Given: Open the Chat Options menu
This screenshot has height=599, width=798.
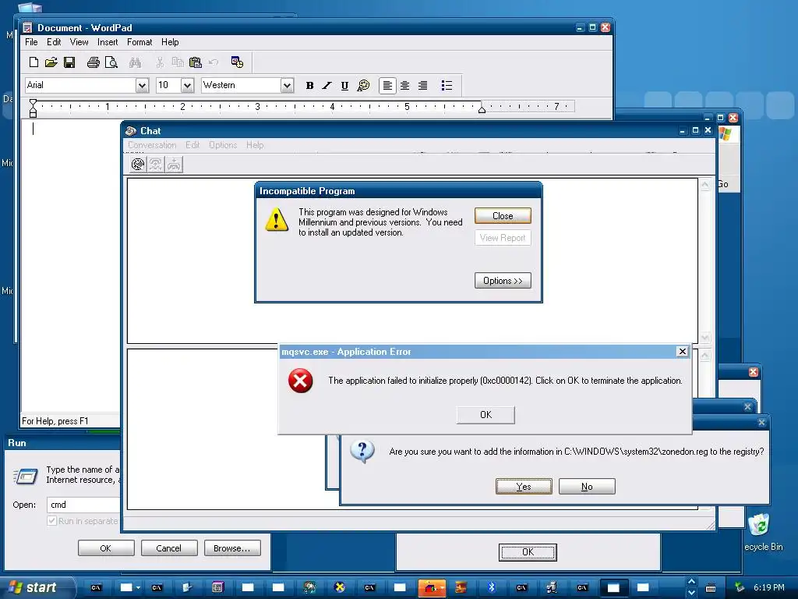Looking at the screenshot, I should pyautogui.click(x=223, y=145).
